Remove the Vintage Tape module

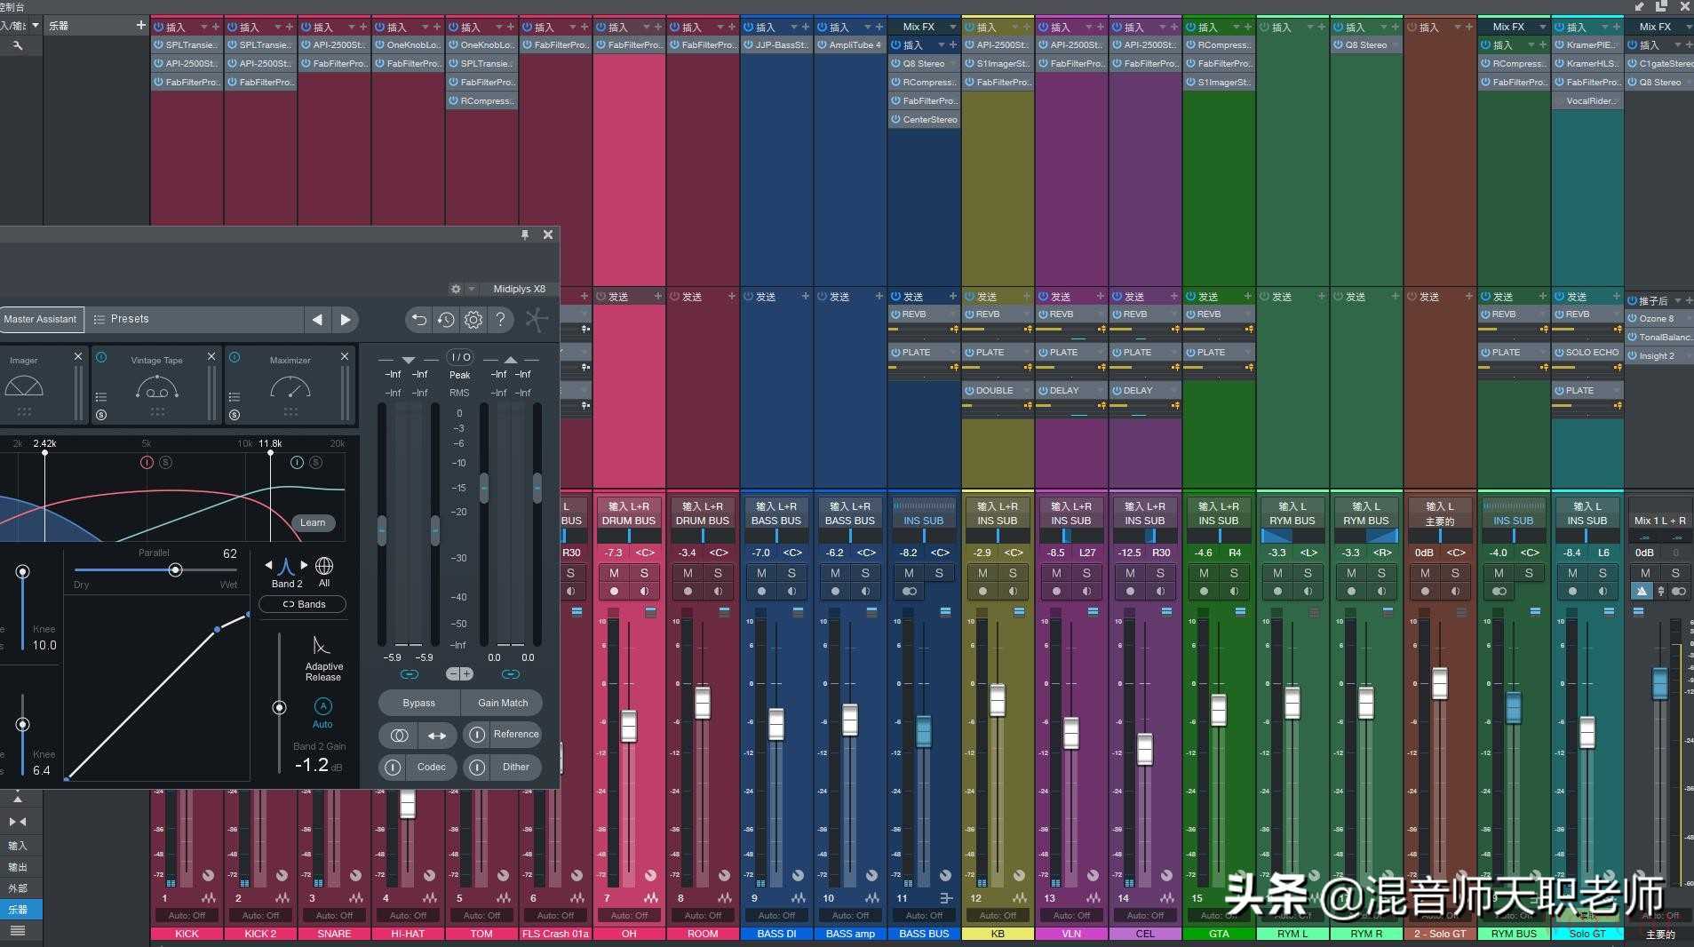(211, 356)
